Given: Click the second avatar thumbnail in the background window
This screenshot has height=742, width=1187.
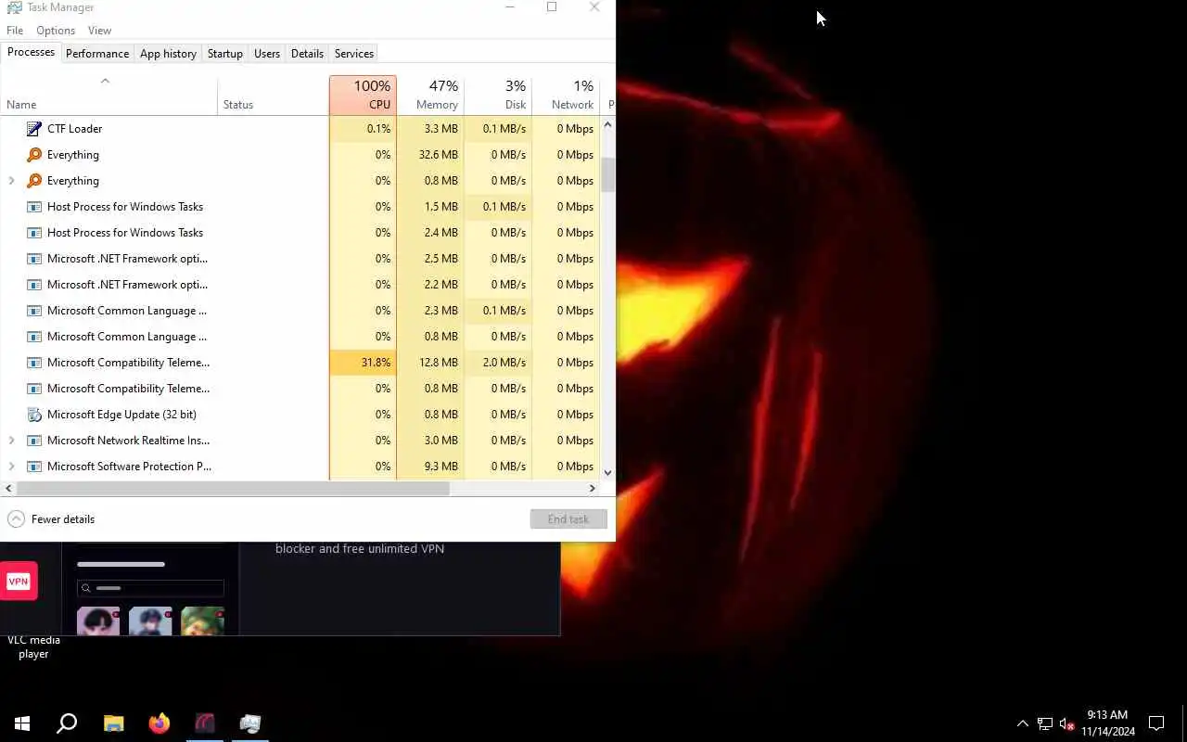Looking at the screenshot, I should 150,620.
